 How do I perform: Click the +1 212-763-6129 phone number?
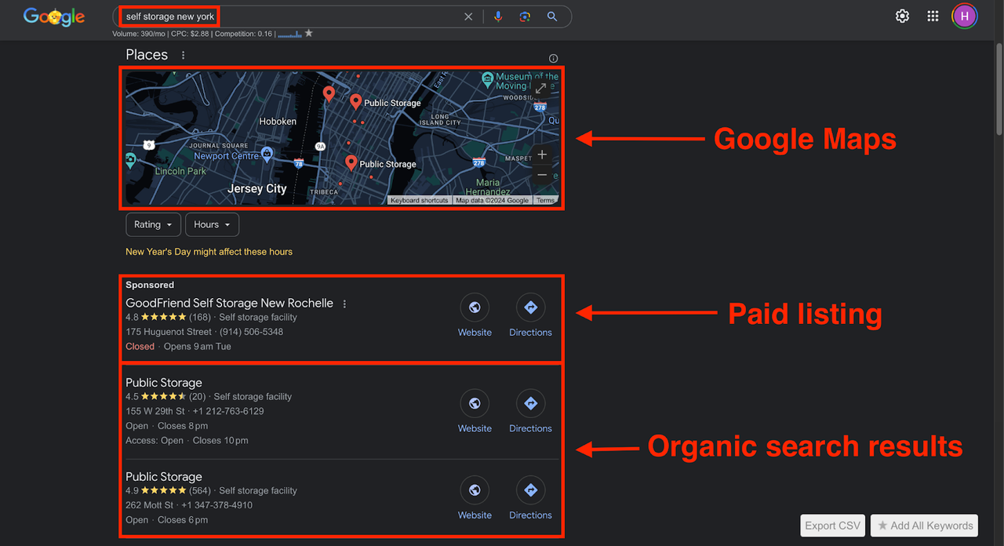coord(228,411)
